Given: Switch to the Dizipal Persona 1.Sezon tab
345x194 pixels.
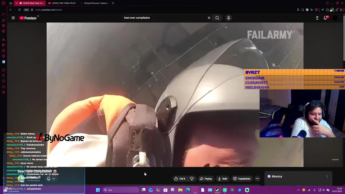Looking at the screenshot, I should [x=94, y=3].
